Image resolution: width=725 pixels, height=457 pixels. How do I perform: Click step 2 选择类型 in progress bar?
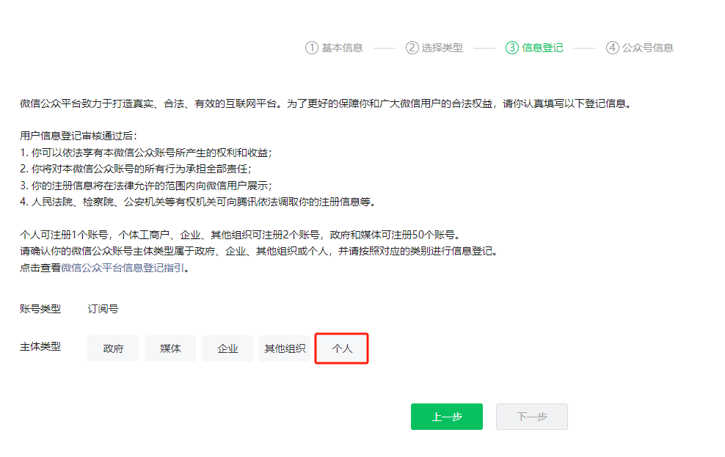[x=434, y=48]
